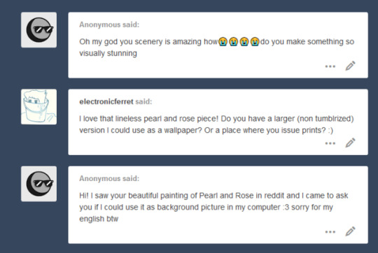Viewport: 378px width, 253px height.
Task: Click first 'Anonymous said:' header
Action: pyautogui.click(x=109, y=24)
